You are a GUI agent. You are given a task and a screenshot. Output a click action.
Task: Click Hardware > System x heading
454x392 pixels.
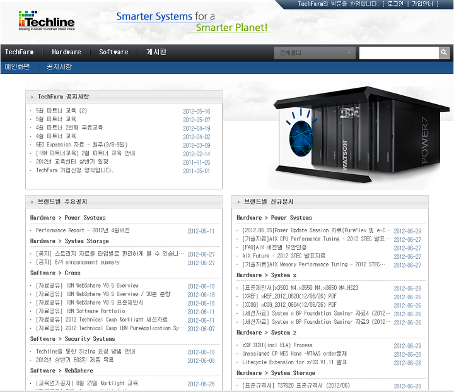point(266,275)
